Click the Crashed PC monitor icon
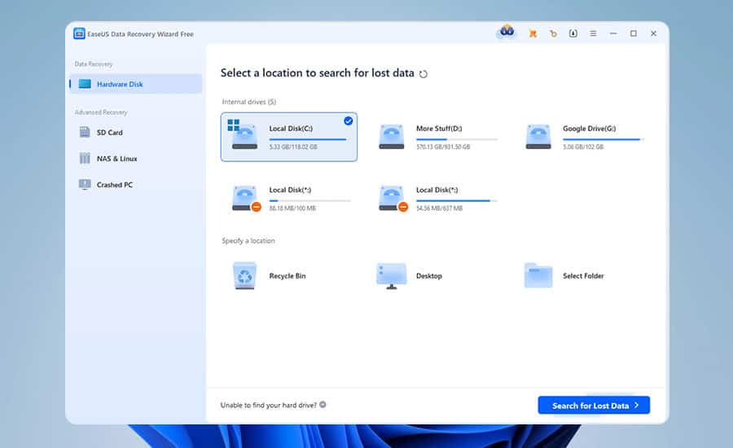 click(x=85, y=185)
